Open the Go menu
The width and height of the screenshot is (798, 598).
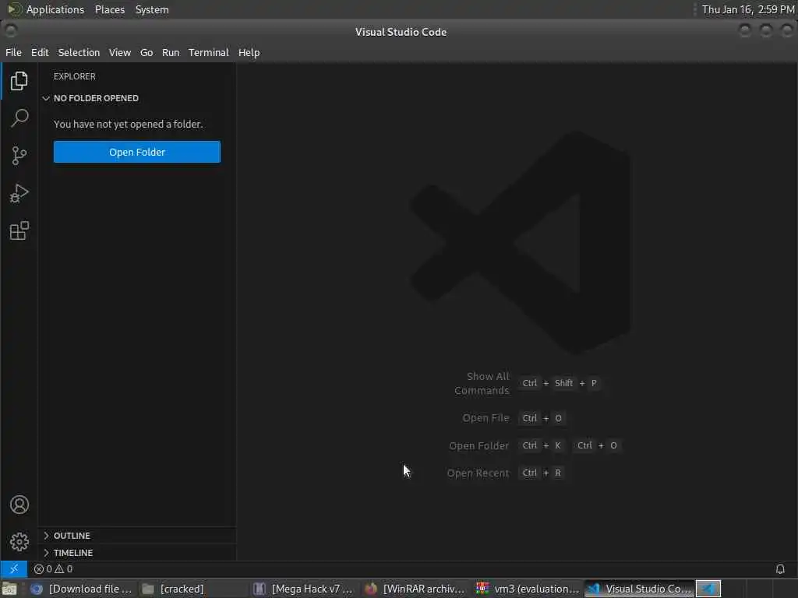(147, 52)
